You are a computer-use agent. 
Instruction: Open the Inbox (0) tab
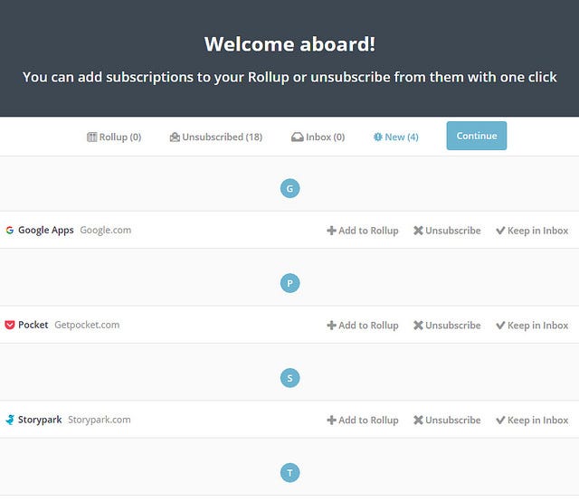(318, 137)
